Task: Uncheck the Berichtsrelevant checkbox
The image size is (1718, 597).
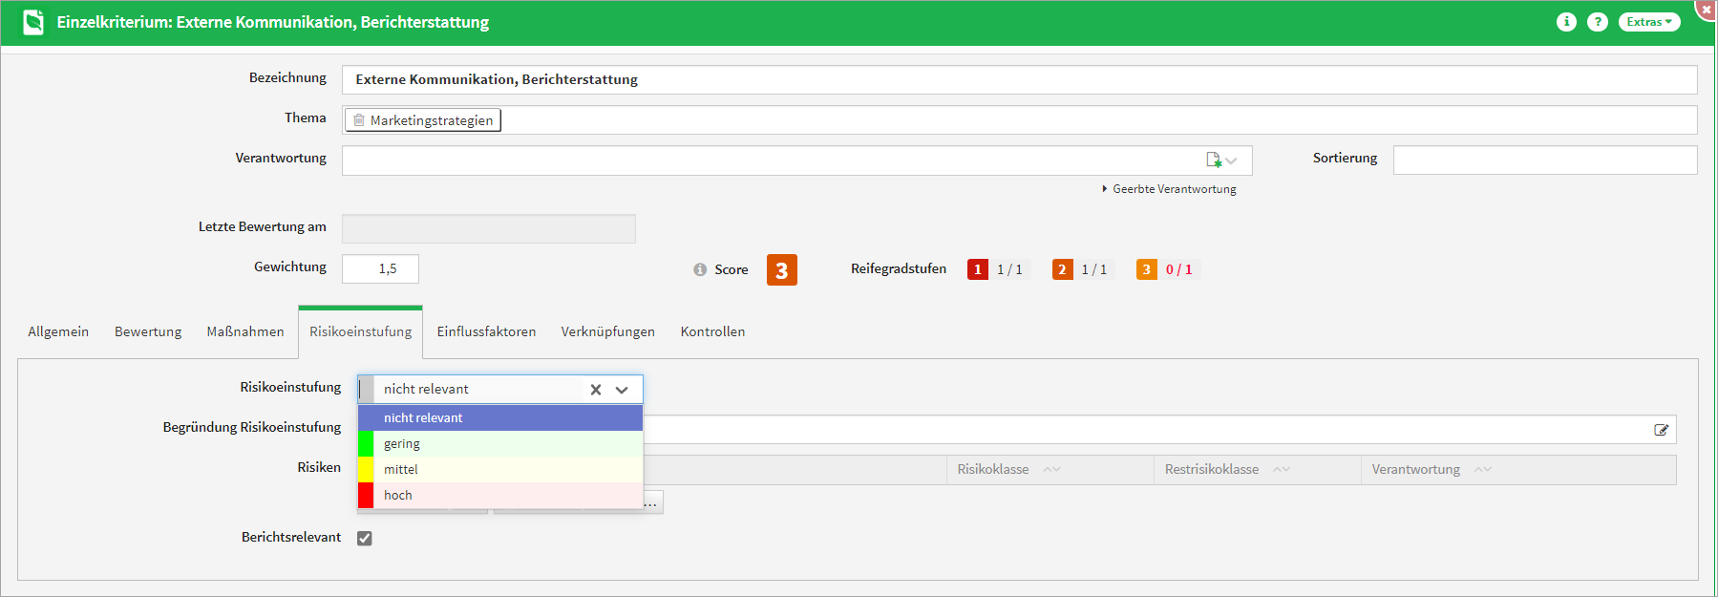Action: coord(365,538)
